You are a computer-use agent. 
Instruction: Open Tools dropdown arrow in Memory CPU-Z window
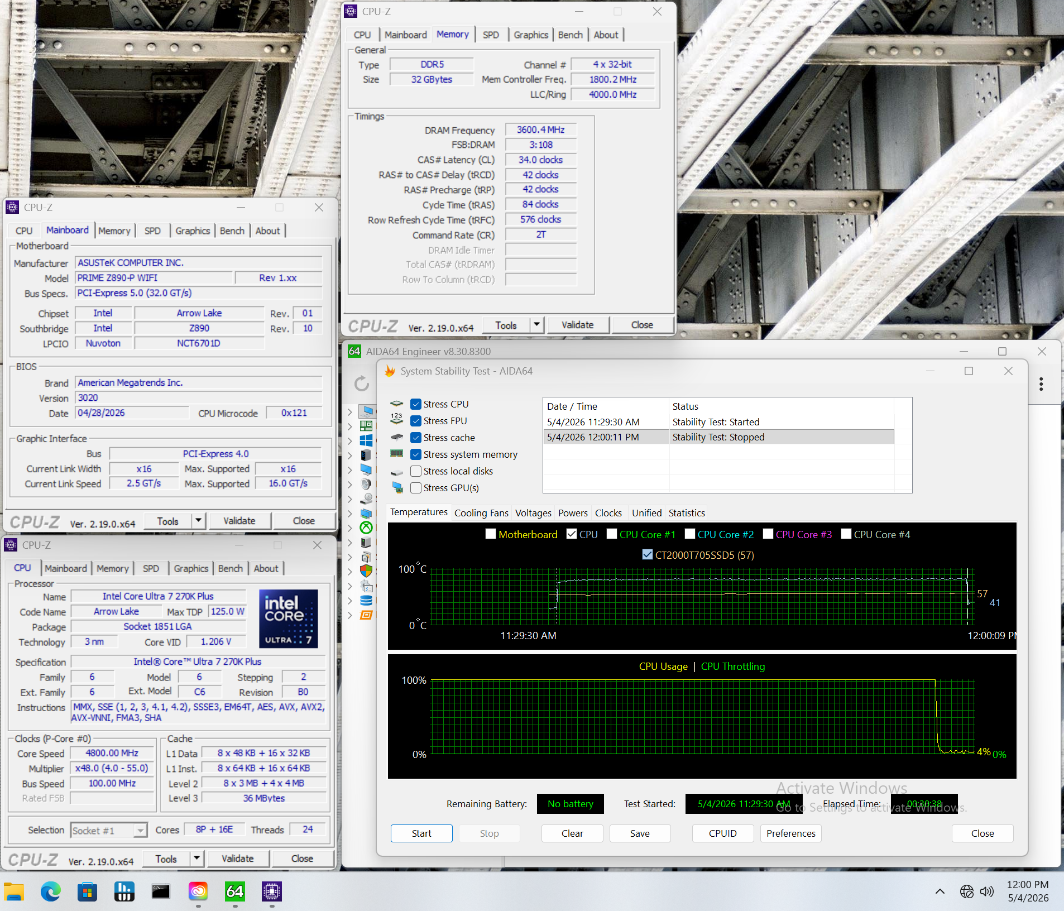pyautogui.click(x=536, y=325)
